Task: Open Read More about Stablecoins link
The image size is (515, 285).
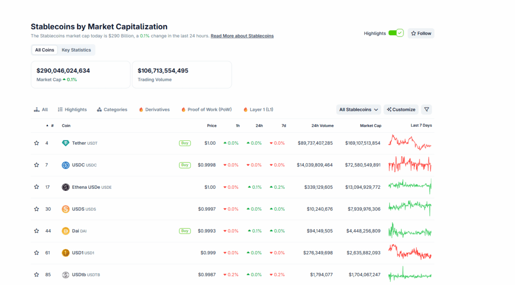Action: click(242, 36)
